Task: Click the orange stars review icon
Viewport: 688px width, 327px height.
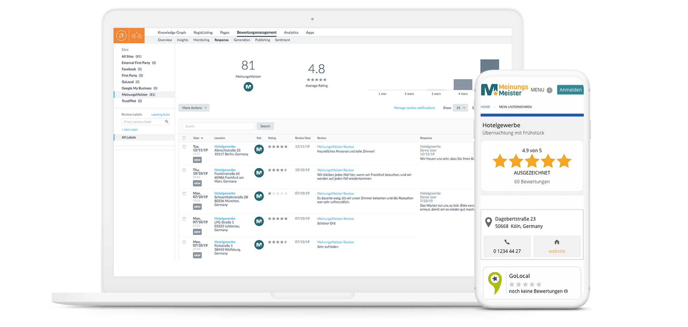Action: [x=137, y=35]
